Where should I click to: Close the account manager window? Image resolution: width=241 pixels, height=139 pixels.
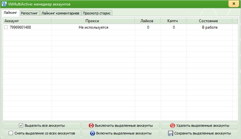click(234, 4)
